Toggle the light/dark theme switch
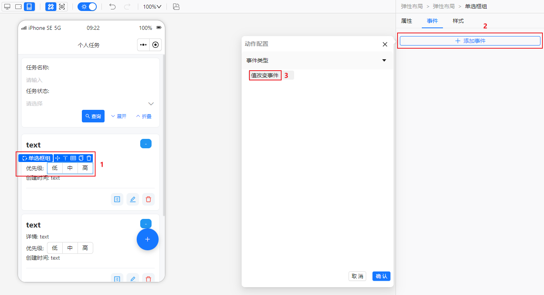 pos(87,7)
